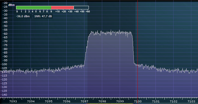Click the -40 level on the dBm axis
This screenshot has width=198, height=104.
[x=5, y=18]
